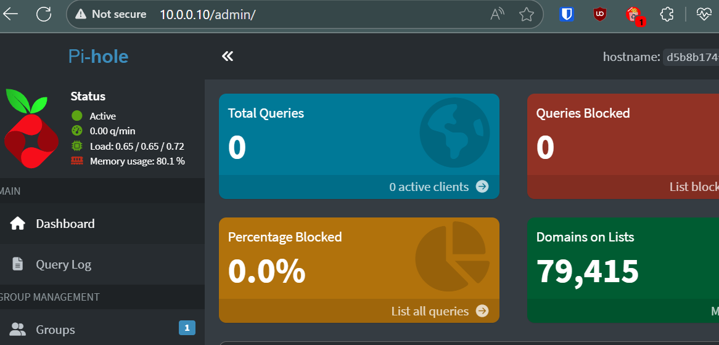Reload the page with refresh icon
The image size is (719, 345).
coord(44,14)
